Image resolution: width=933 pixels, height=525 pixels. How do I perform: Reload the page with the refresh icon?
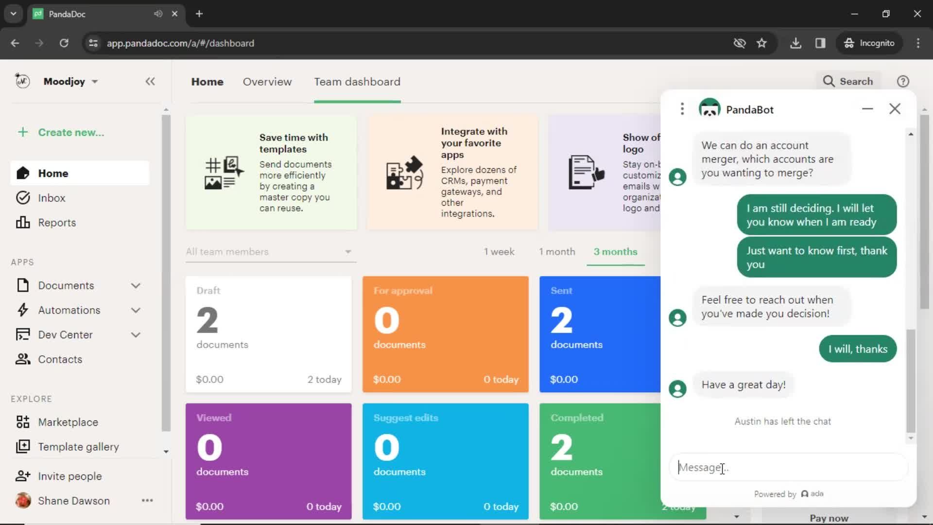(64, 43)
